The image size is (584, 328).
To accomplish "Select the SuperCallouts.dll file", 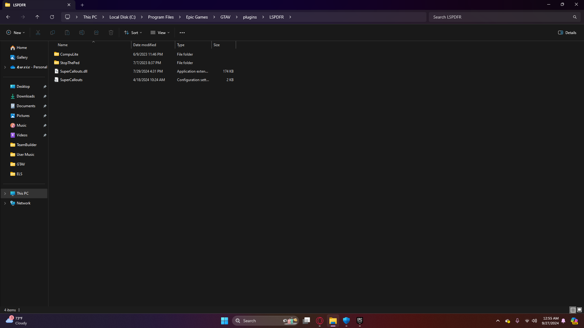I will [x=74, y=71].
